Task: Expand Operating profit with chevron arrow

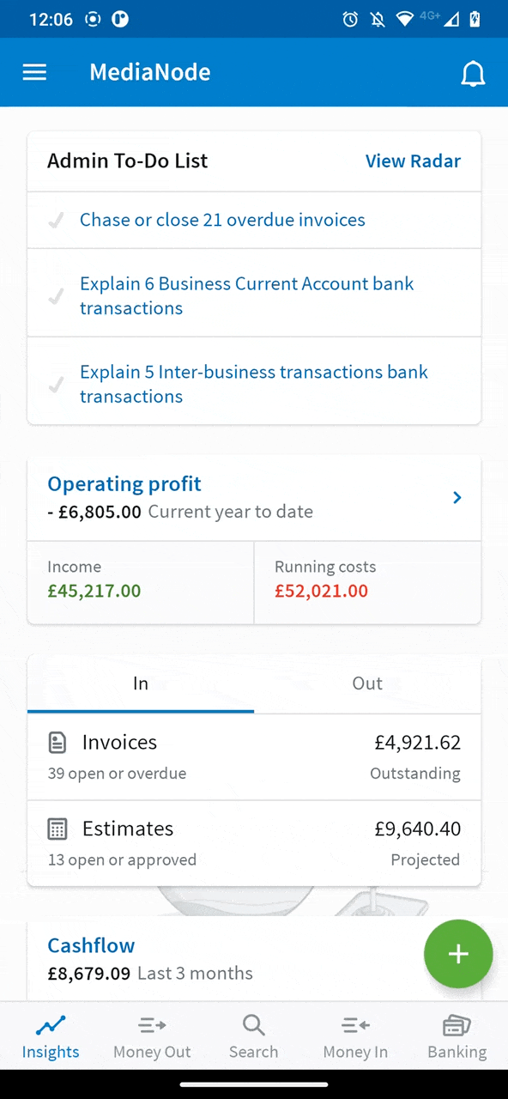Action: coord(457,498)
